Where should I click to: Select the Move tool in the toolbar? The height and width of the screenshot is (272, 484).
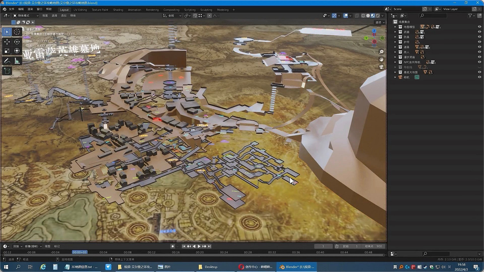coord(7,42)
